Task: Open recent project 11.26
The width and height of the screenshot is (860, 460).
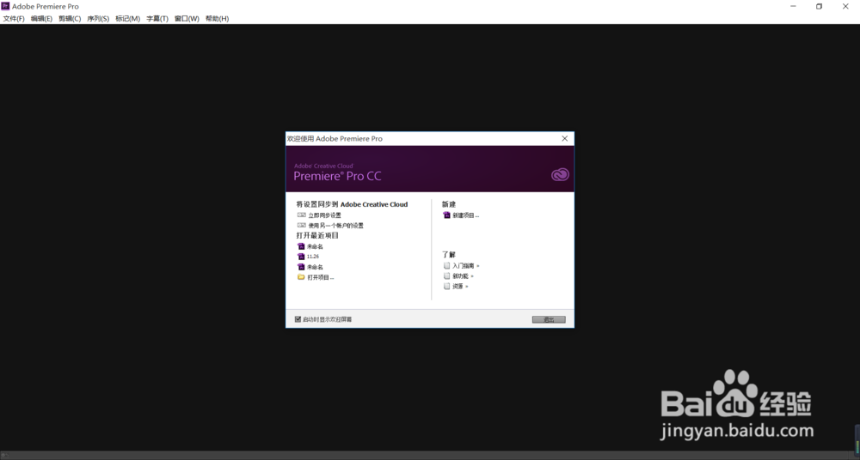Action: (313, 257)
